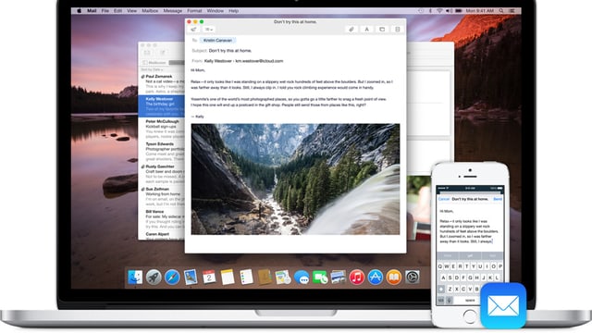The image size is (592, 333).
Task: Open the From address dropdown
Action: (x=244, y=61)
